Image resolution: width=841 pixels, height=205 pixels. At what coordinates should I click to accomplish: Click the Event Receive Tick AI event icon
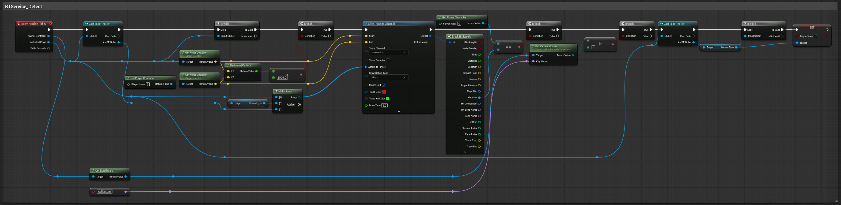[19, 24]
